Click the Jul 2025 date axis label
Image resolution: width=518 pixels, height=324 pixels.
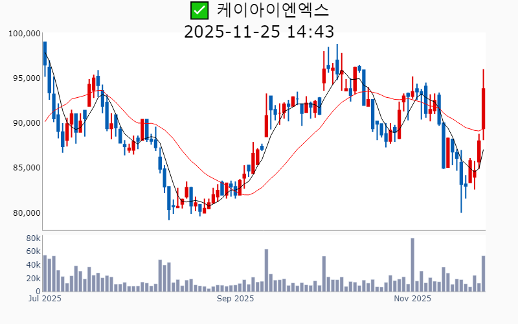coord(45,299)
